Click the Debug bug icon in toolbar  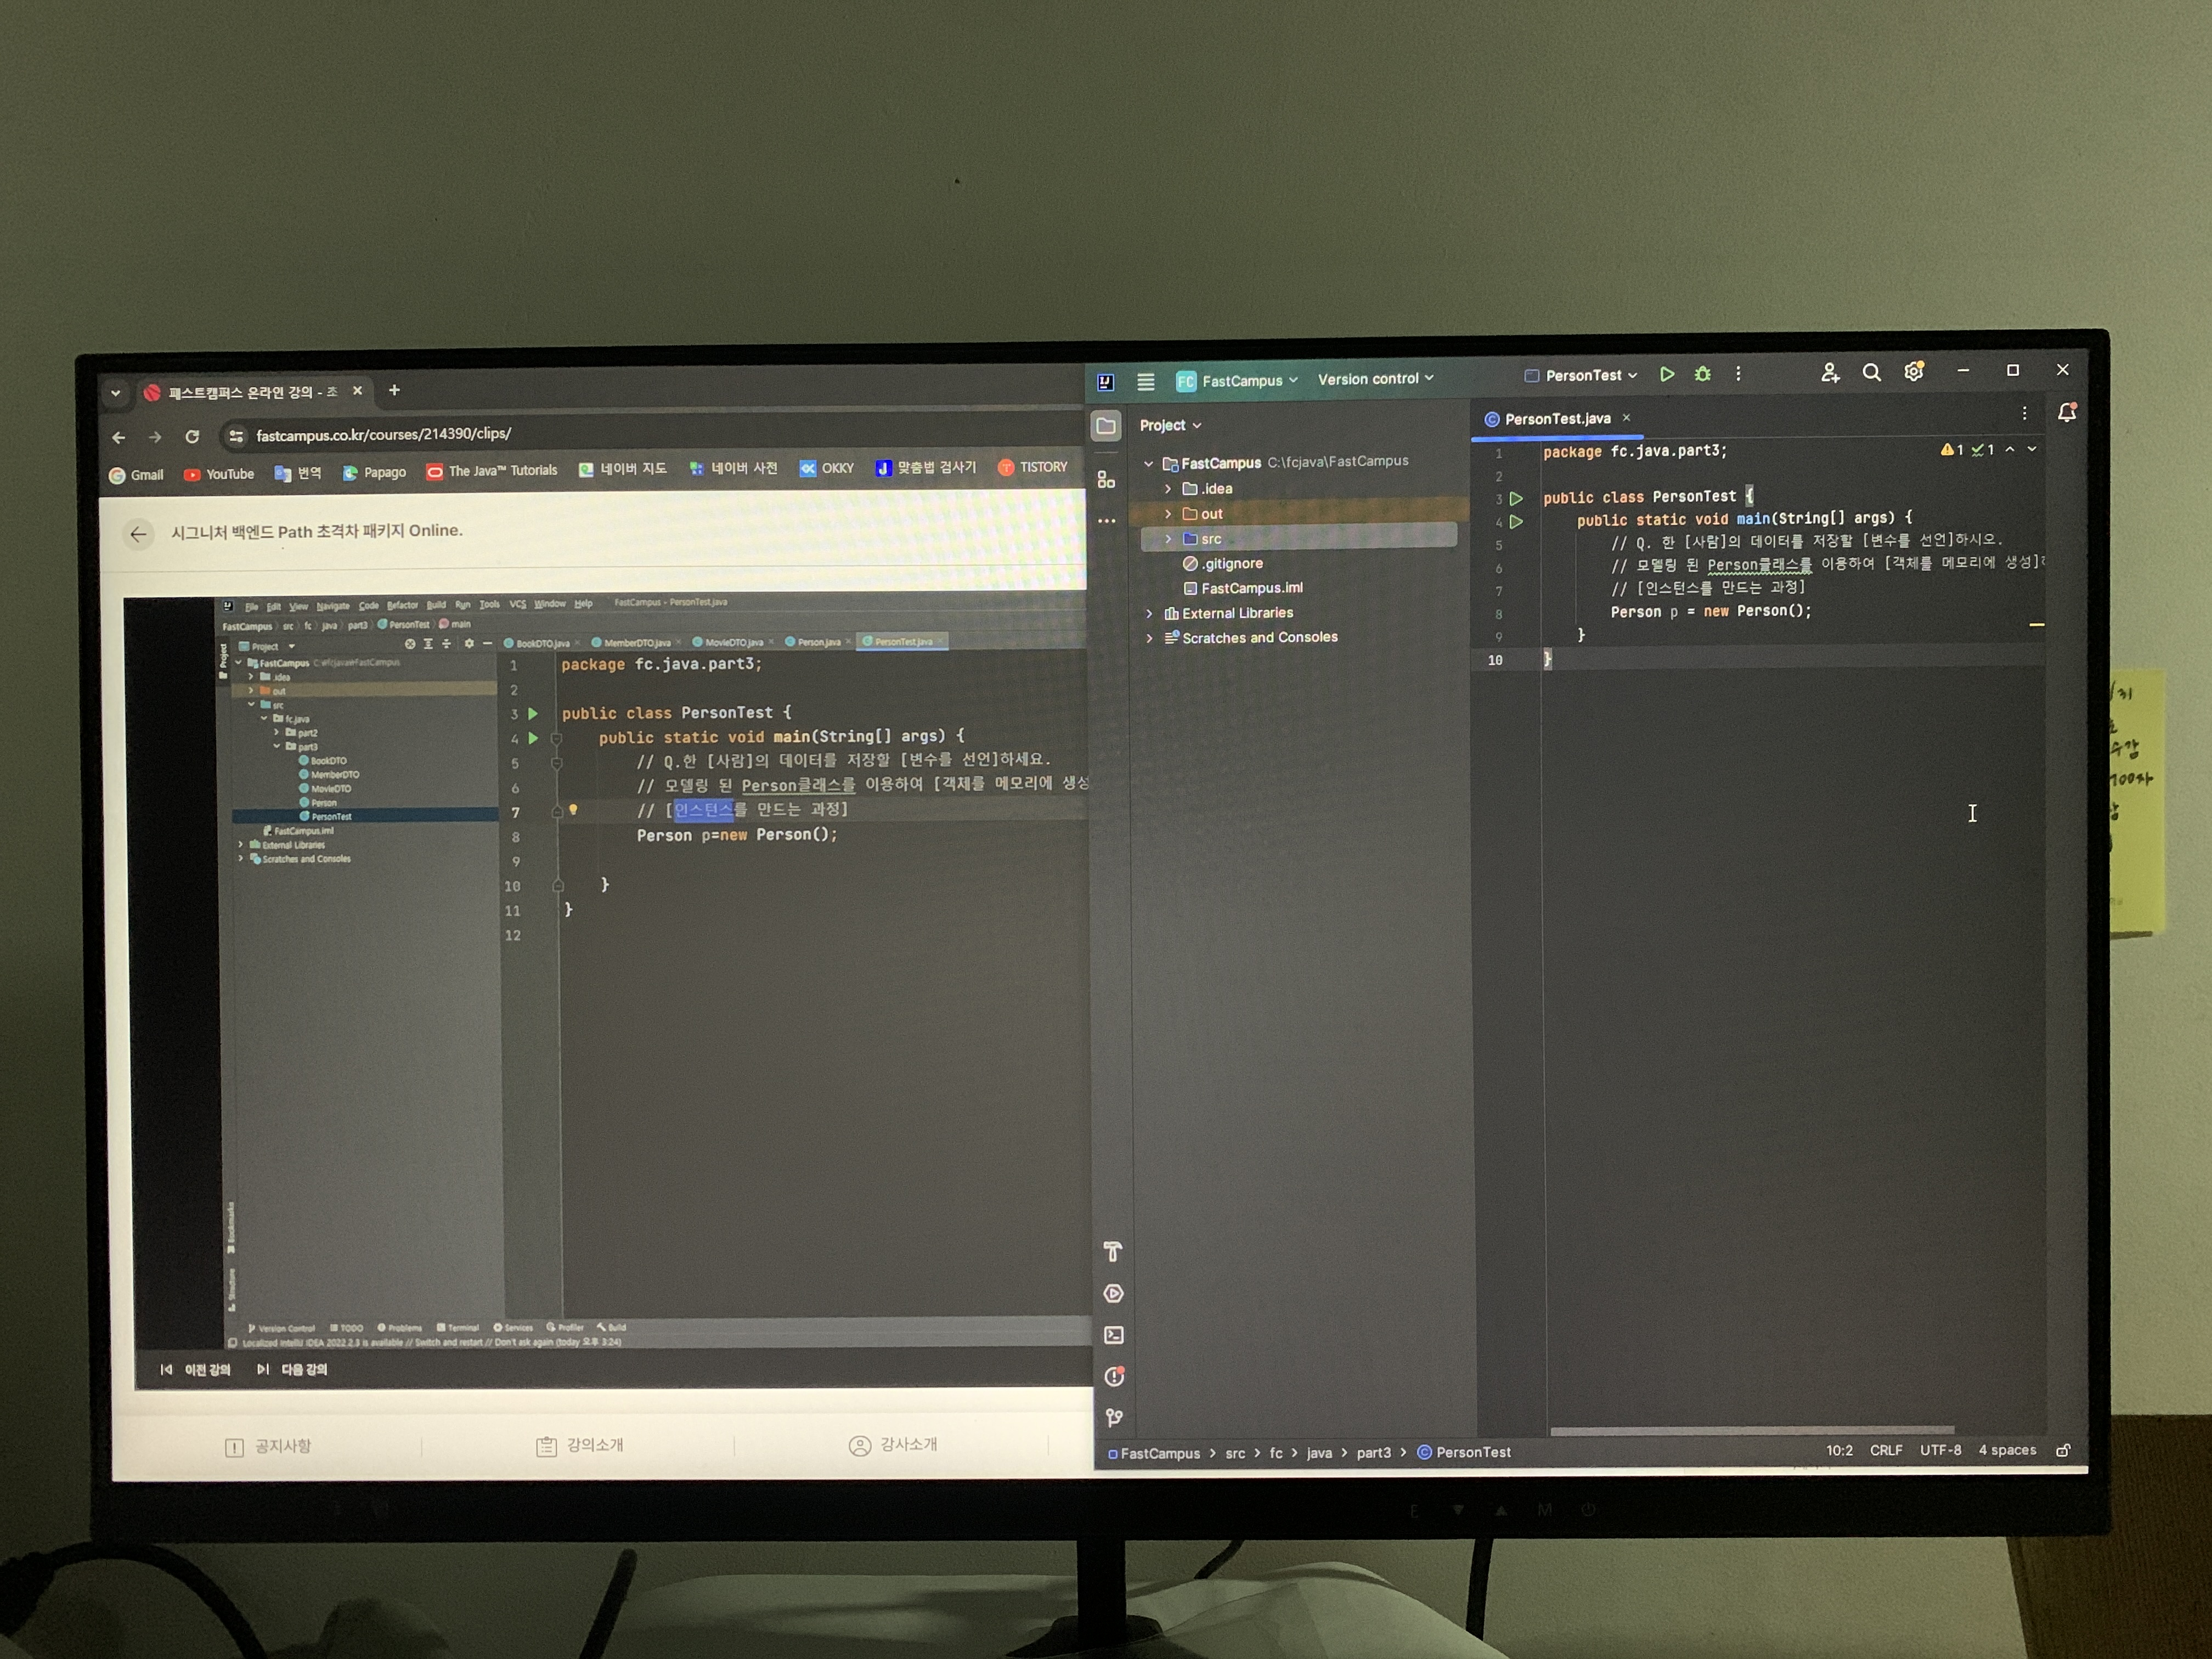pyautogui.click(x=1702, y=374)
